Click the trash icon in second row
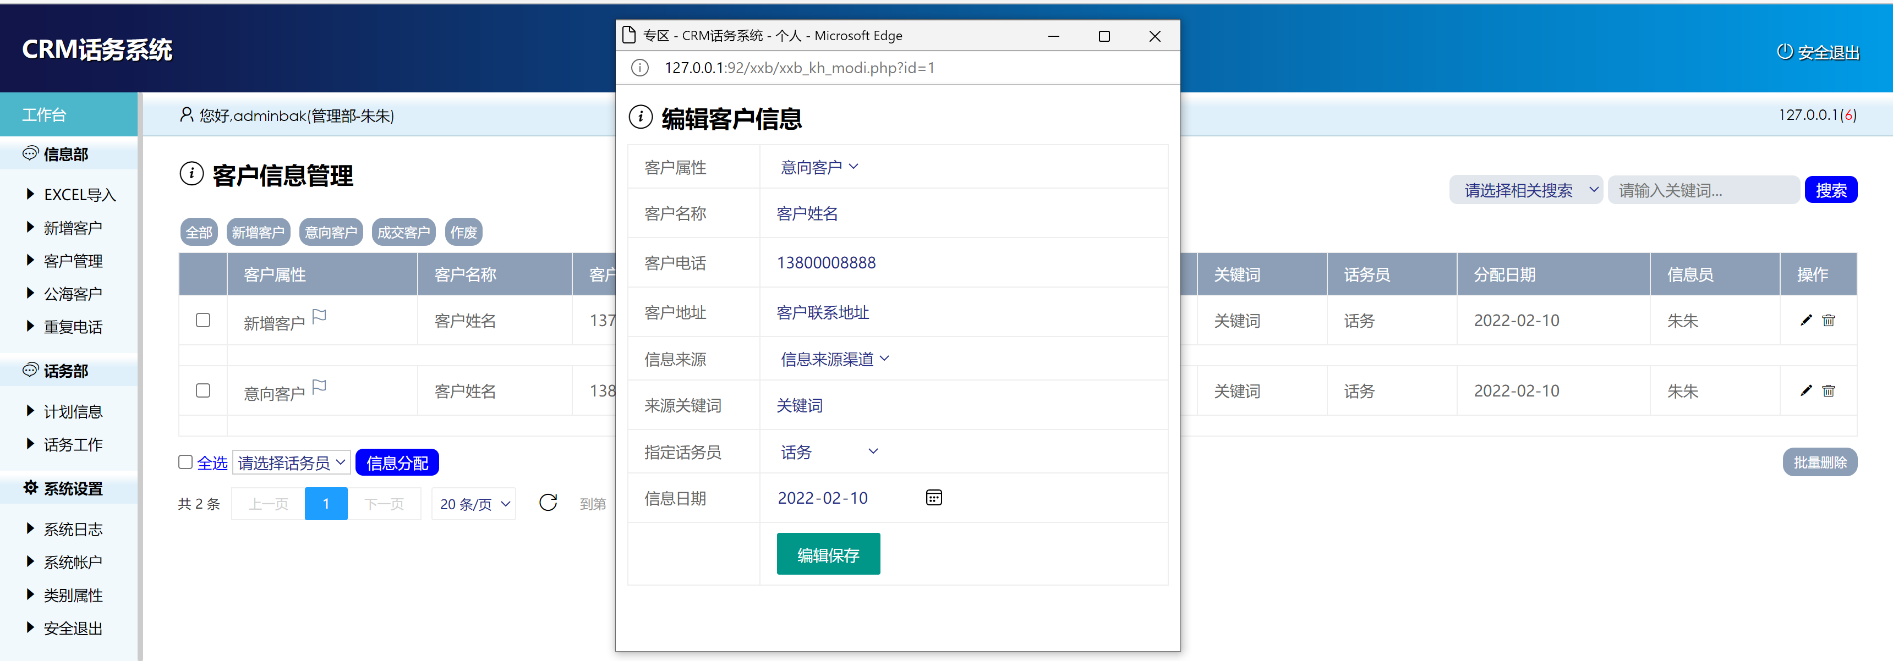 pos(1828,391)
